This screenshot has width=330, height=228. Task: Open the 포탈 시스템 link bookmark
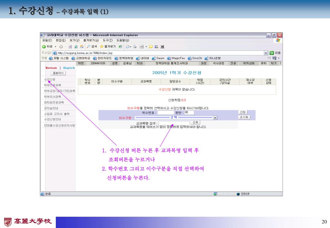(x=59, y=58)
